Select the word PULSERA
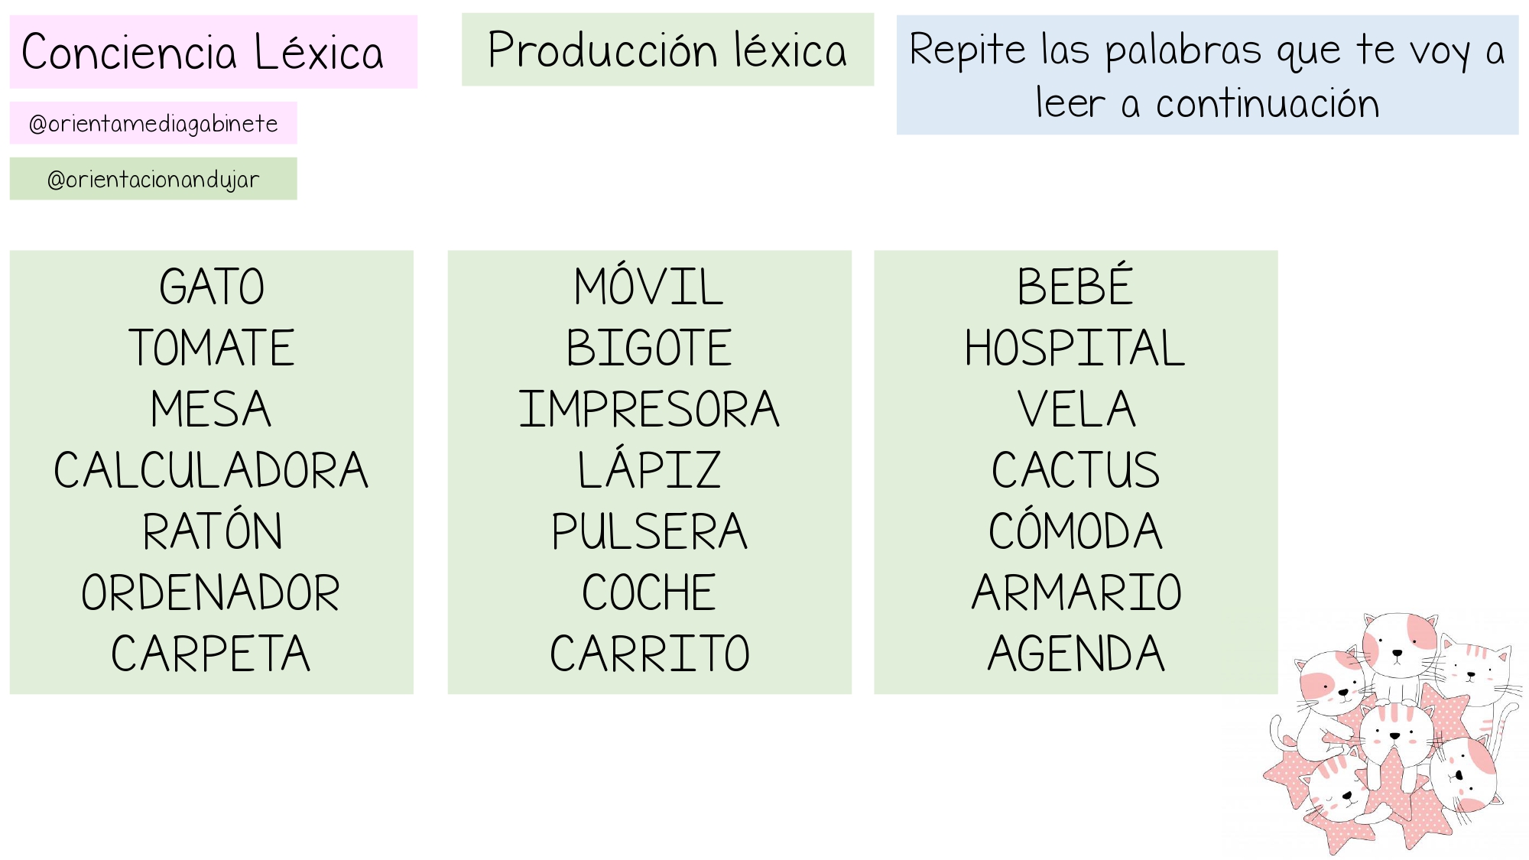Image resolution: width=1529 pixels, height=860 pixels. (649, 531)
